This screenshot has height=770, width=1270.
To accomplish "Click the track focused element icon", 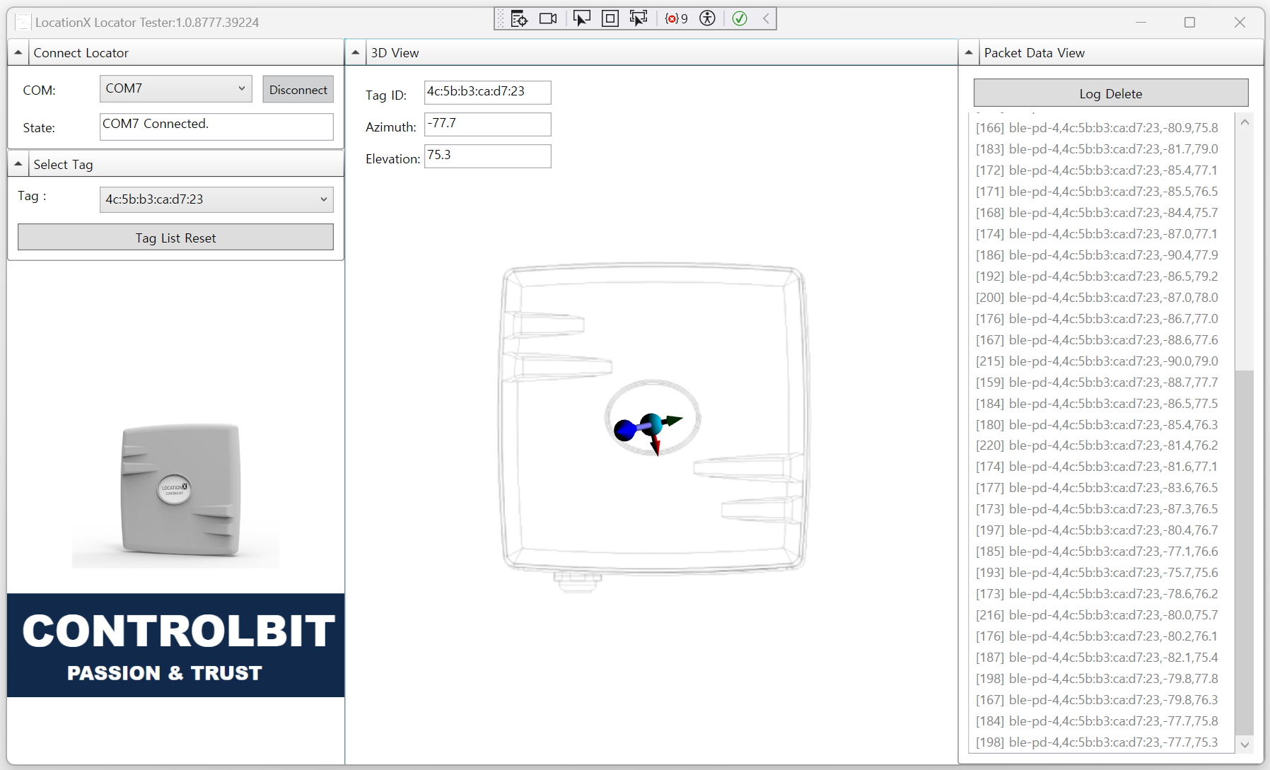I will pyautogui.click(x=639, y=19).
